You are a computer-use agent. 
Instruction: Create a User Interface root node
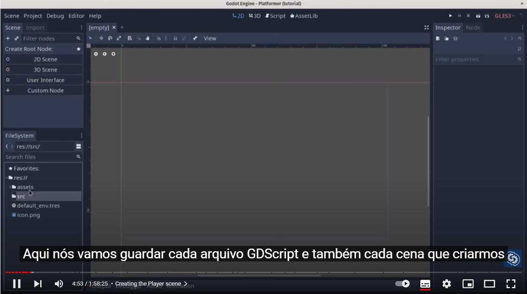point(43,80)
